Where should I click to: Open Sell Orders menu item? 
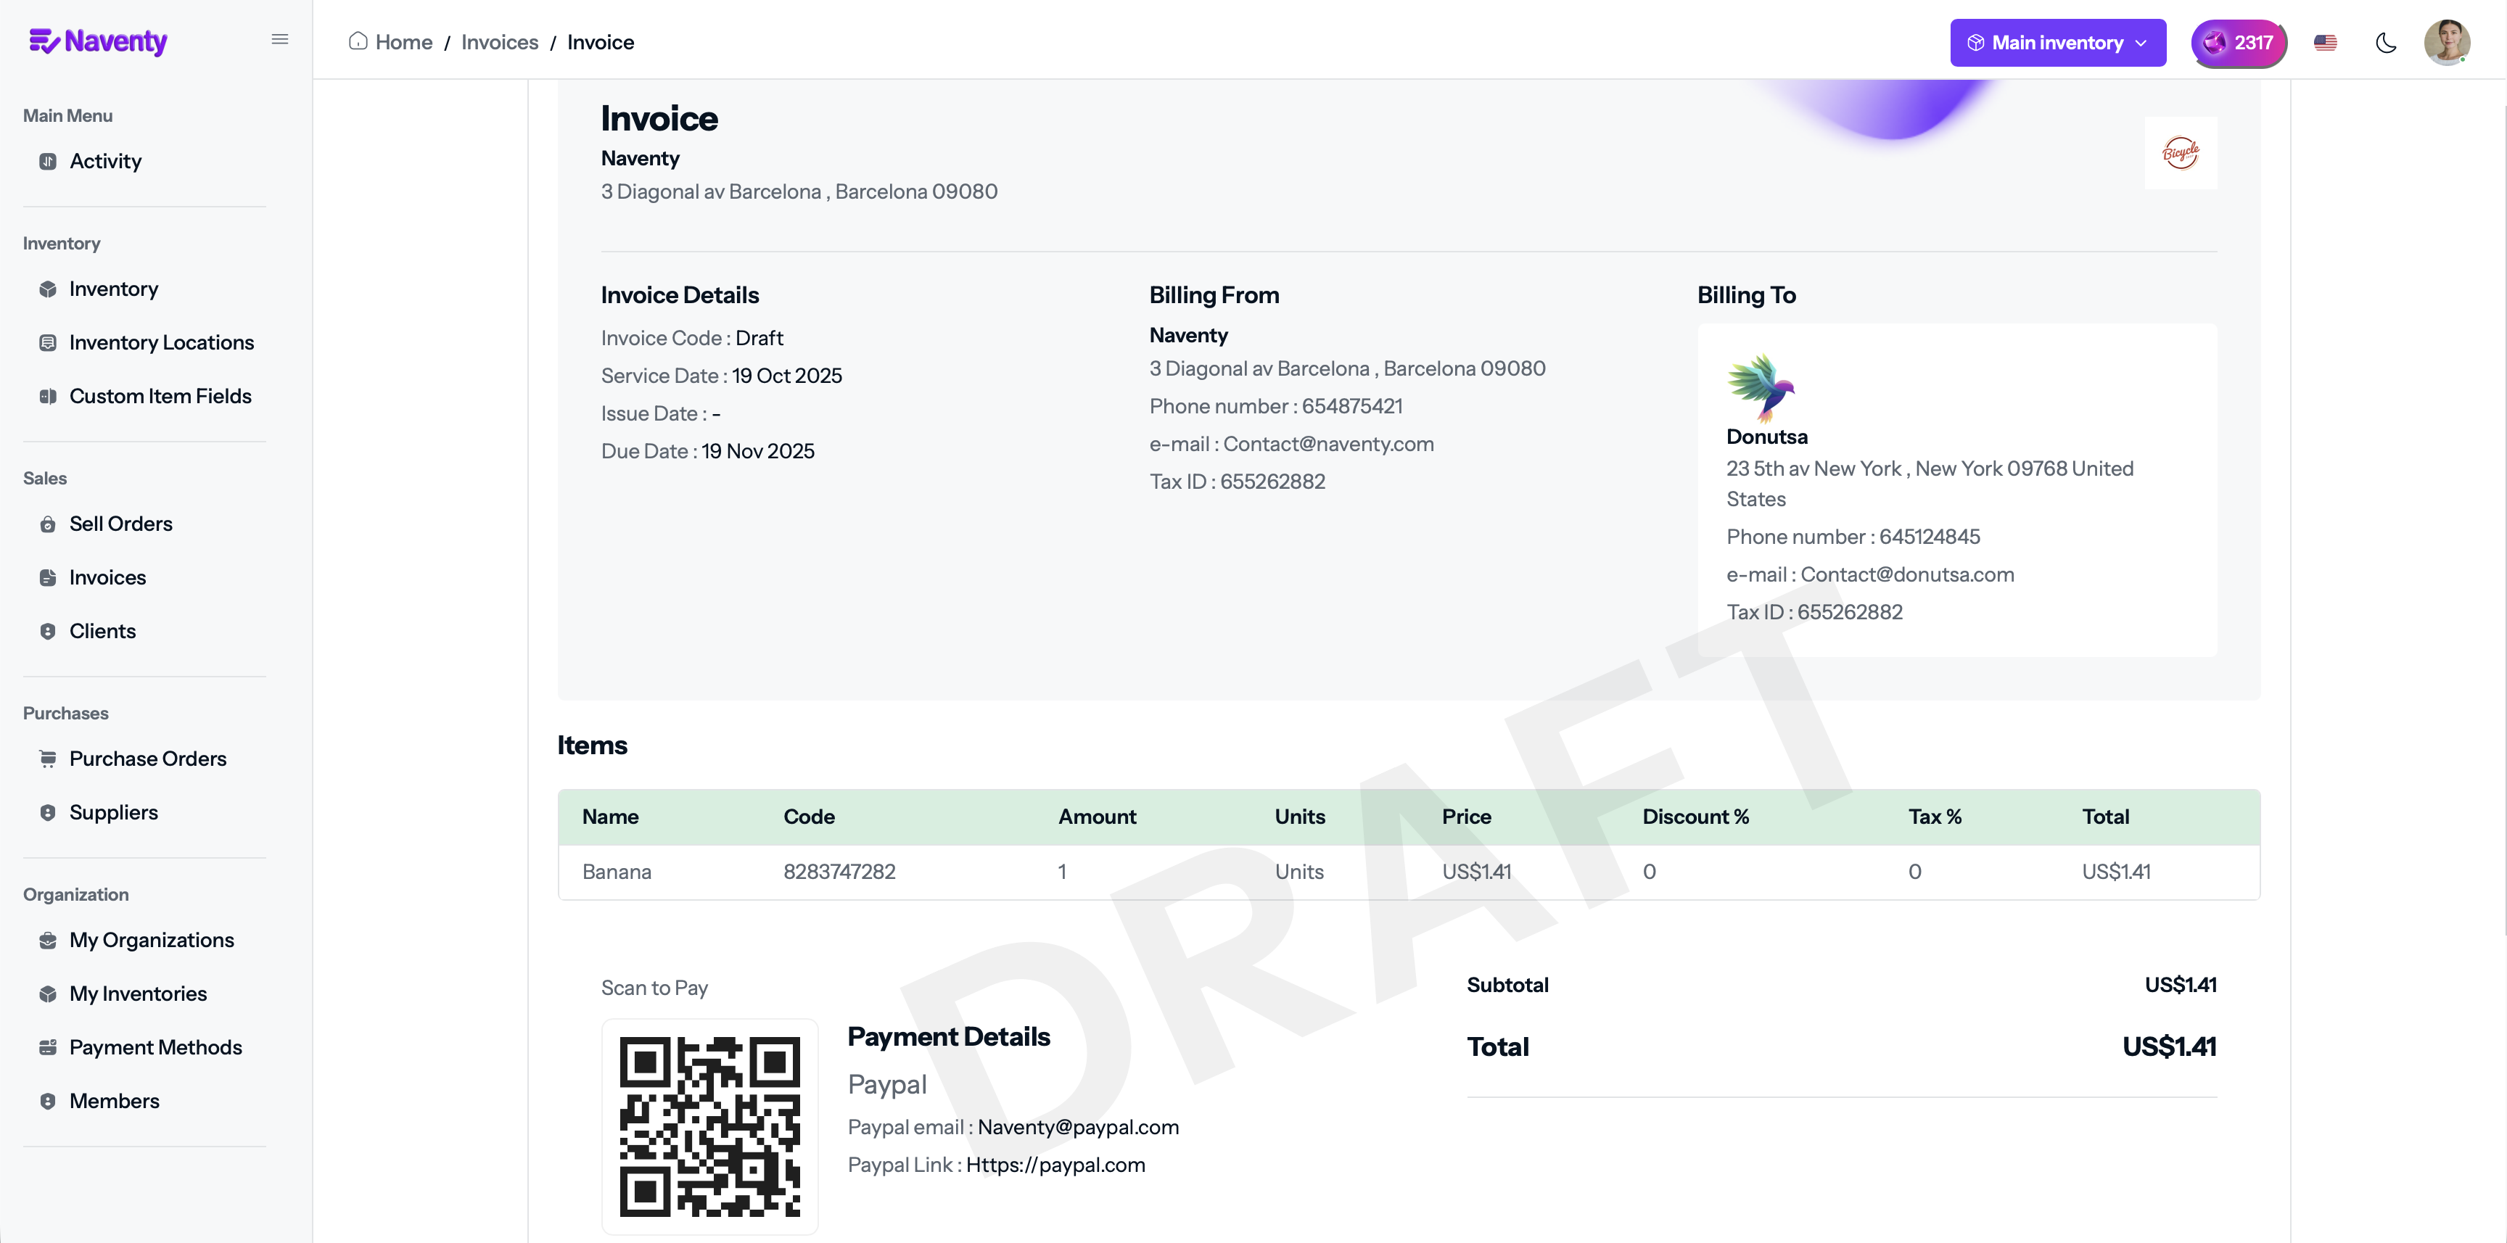(x=120, y=524)
